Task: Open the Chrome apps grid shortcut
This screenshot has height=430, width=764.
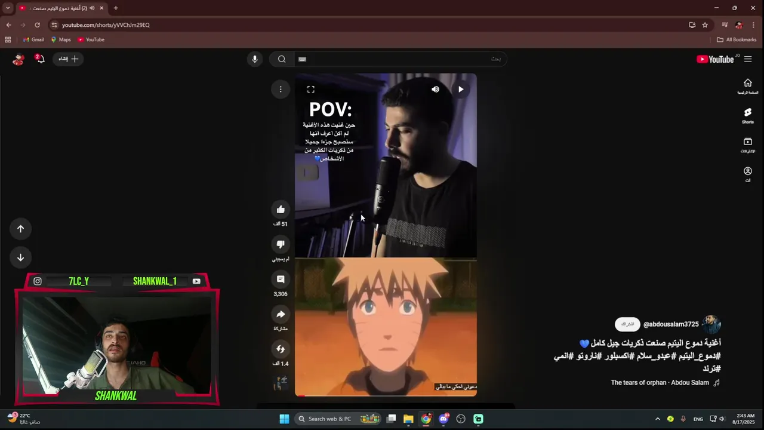Action: (8, 39)
